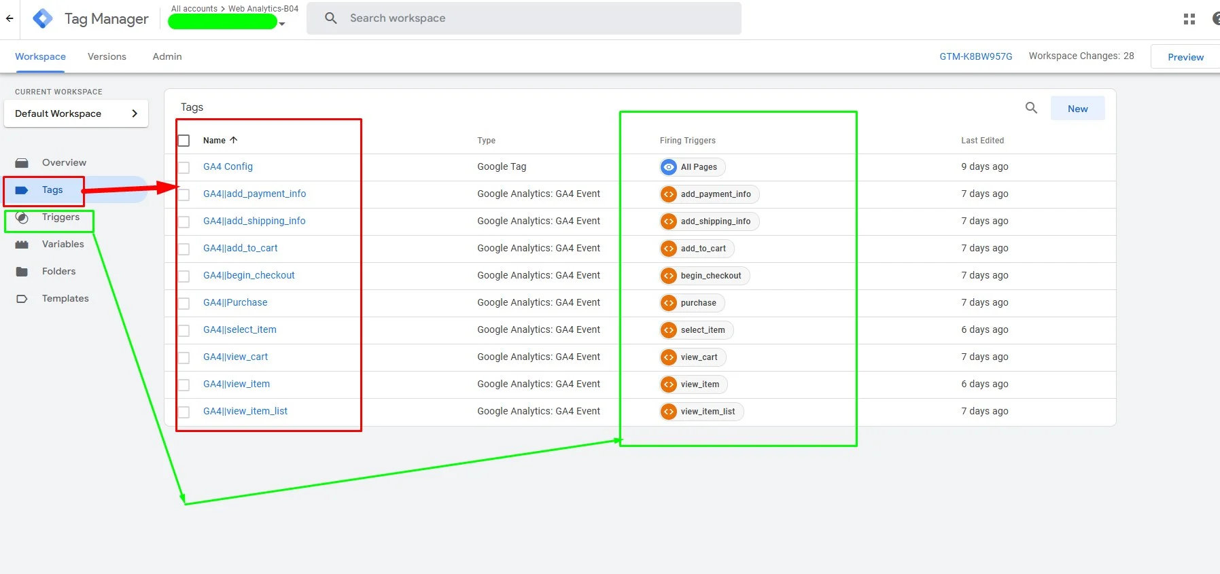Check the GA4 Config tag checkbox
The width and height of the screenshot is (1220, 574).
pyautogui.click(x=184, y=168)
